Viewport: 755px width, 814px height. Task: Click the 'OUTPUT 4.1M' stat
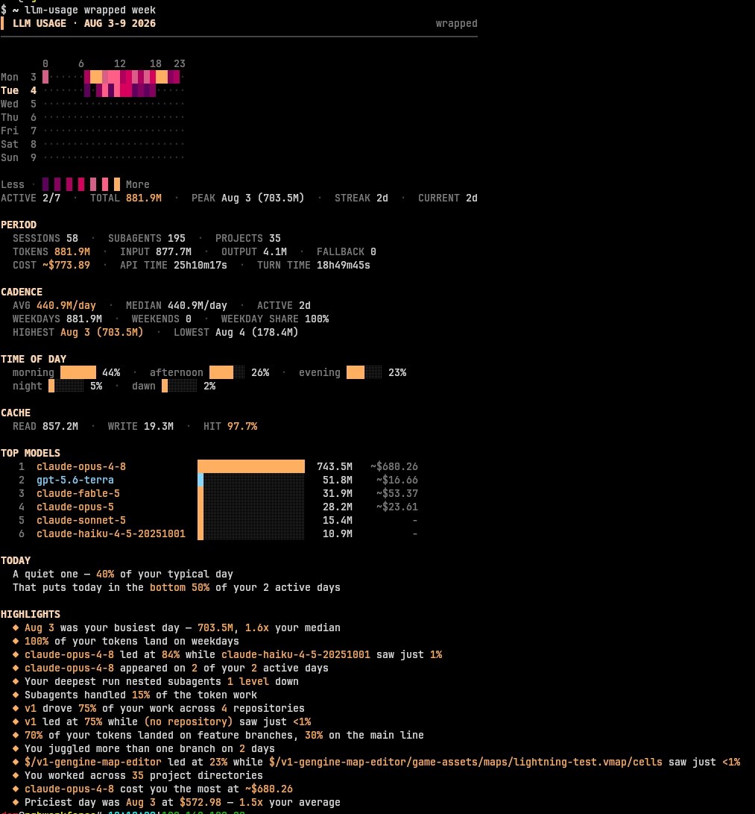click(254, 251)
